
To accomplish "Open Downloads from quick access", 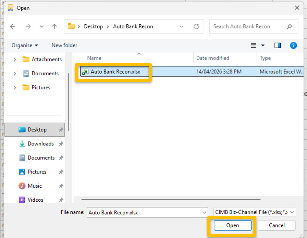I will pos(40,144).
